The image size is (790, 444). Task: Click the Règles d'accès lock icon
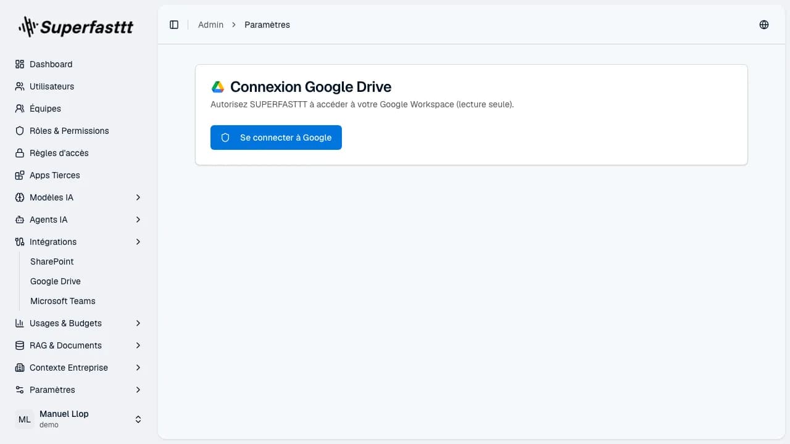[20, 153]
